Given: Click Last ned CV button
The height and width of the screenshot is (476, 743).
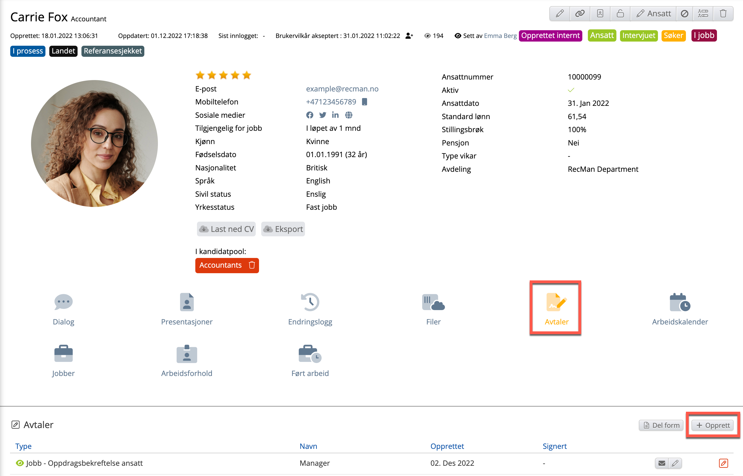Looking at the screenshot, I should click(x=227, y=229).
